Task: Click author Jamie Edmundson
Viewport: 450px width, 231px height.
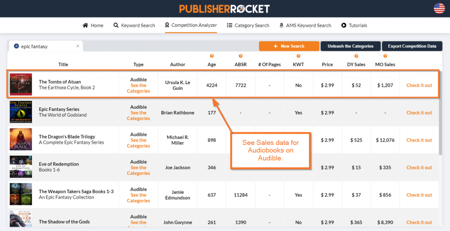Action: tap(178, 195)
